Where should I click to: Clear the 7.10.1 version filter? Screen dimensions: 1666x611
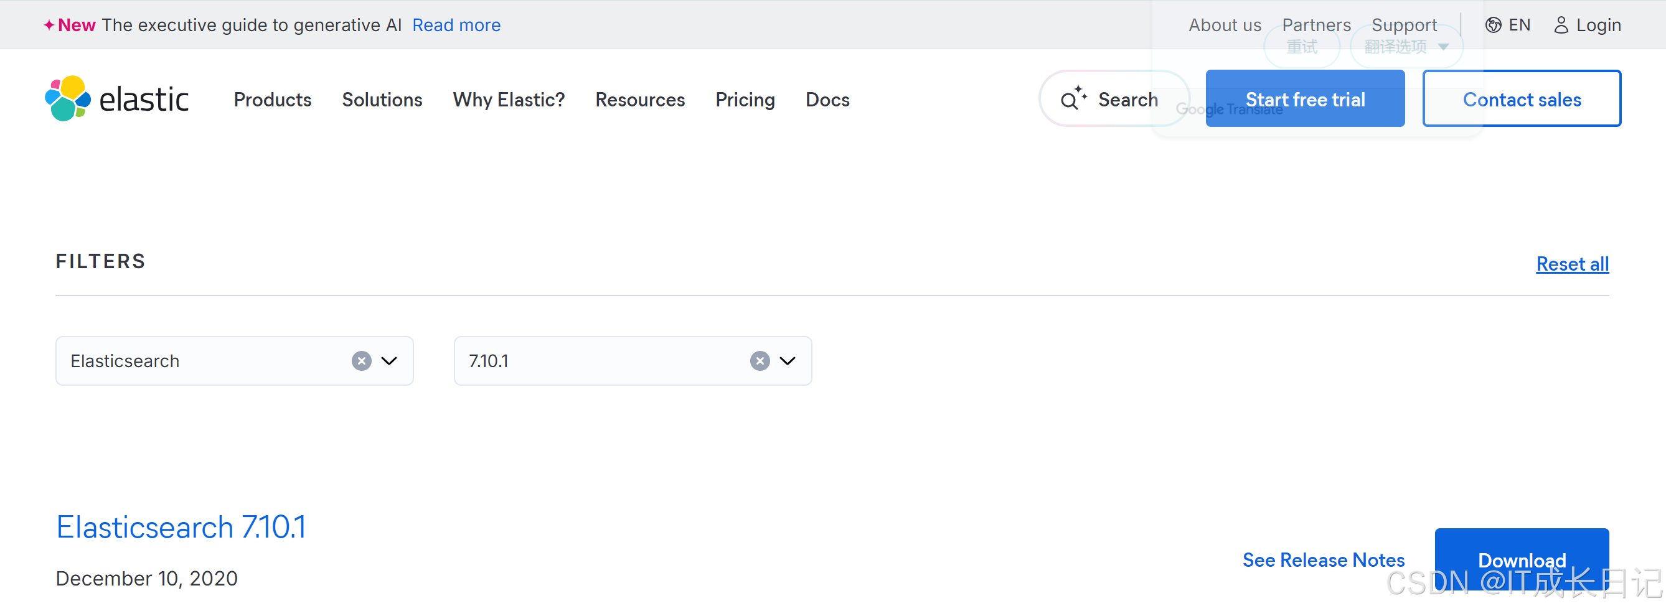760,361
